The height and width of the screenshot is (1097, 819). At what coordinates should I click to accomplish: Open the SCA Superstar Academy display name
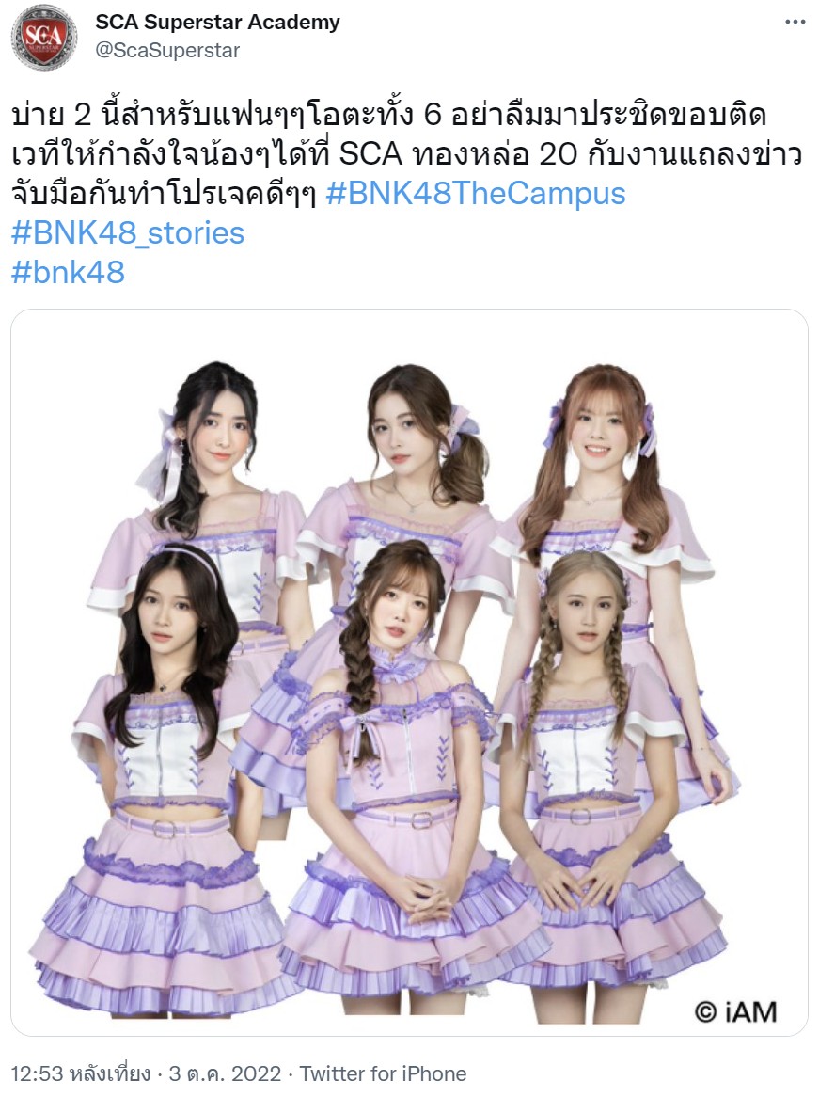pyautogui.click(x=217, y=23)
